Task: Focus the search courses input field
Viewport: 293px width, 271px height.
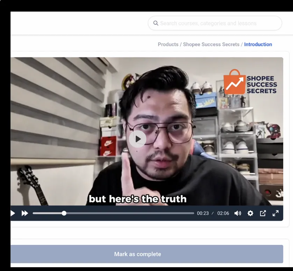Action: pos(215,23)
